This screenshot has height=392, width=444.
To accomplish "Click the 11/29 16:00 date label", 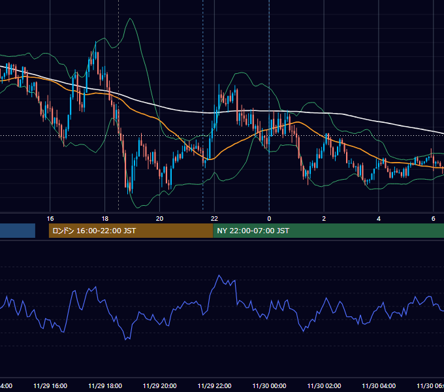I will [x=50, y=385].
